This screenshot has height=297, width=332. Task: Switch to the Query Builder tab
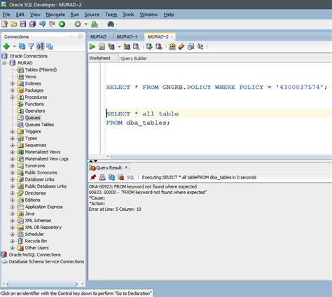(x=134, y=58)
